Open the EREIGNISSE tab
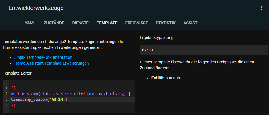 [136, 23]
